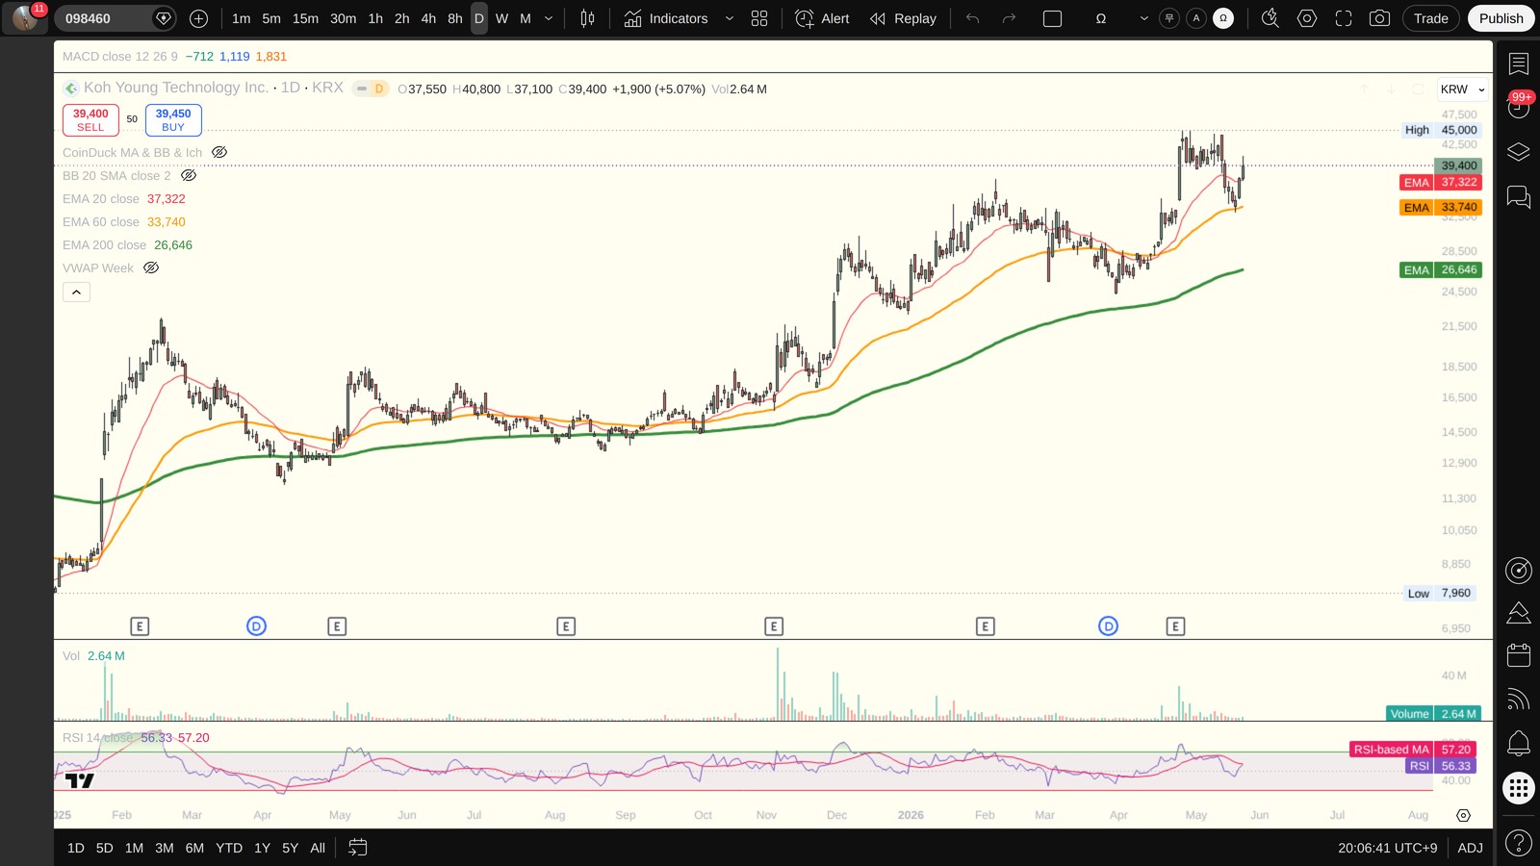The width and height of the screenshot is (1540, 866).
Task: Show the VWAP Week indicator
Action: (x=151, y=267)
